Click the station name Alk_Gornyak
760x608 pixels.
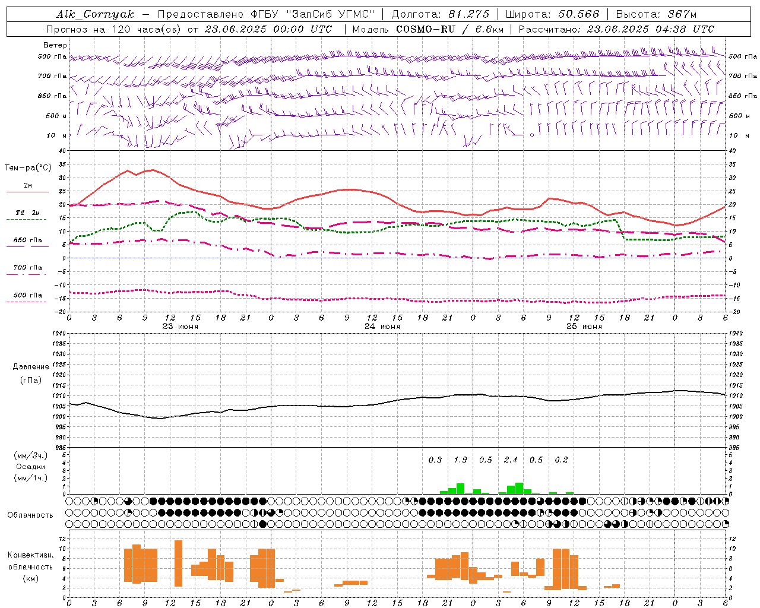[95, 14]
